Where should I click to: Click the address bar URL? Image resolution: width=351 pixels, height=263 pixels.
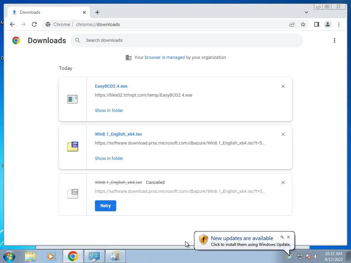coord(98,24)
